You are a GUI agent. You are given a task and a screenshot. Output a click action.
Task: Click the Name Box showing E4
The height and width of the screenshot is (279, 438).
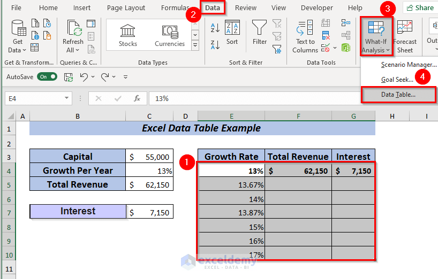(x=35, y=98)
